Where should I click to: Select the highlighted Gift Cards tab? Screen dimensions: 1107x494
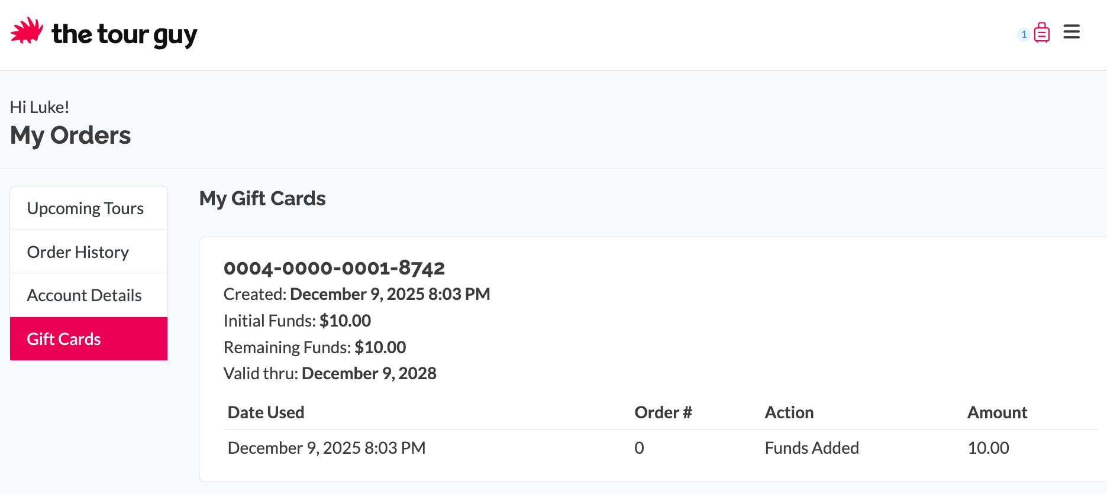64,339
